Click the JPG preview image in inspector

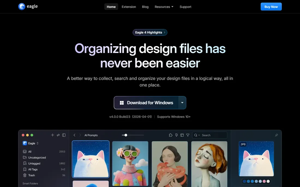point(256,159)
